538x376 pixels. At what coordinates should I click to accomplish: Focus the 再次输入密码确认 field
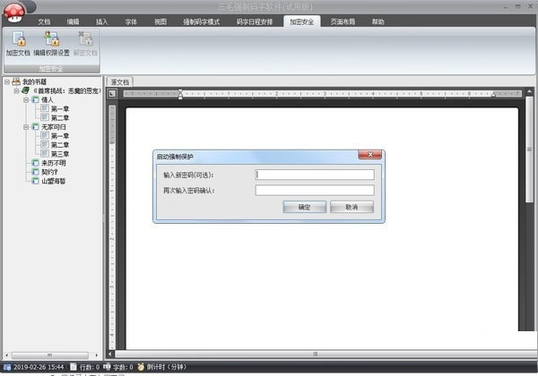315,190
